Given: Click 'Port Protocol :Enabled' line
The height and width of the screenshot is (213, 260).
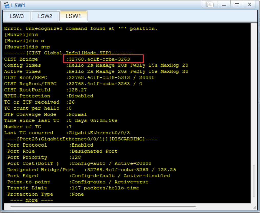Looking at the screenshot, I should point(50,145).
